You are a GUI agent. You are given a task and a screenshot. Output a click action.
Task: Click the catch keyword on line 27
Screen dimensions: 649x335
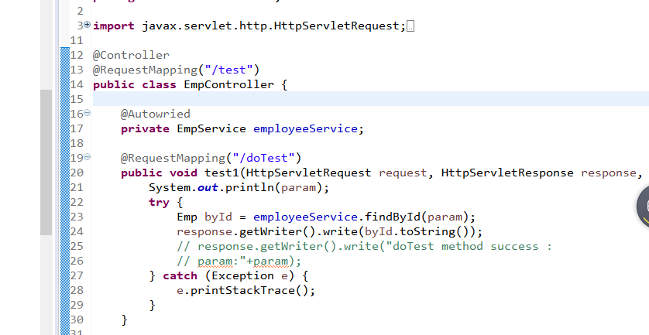pyautogui.click(x=180, y=276)
